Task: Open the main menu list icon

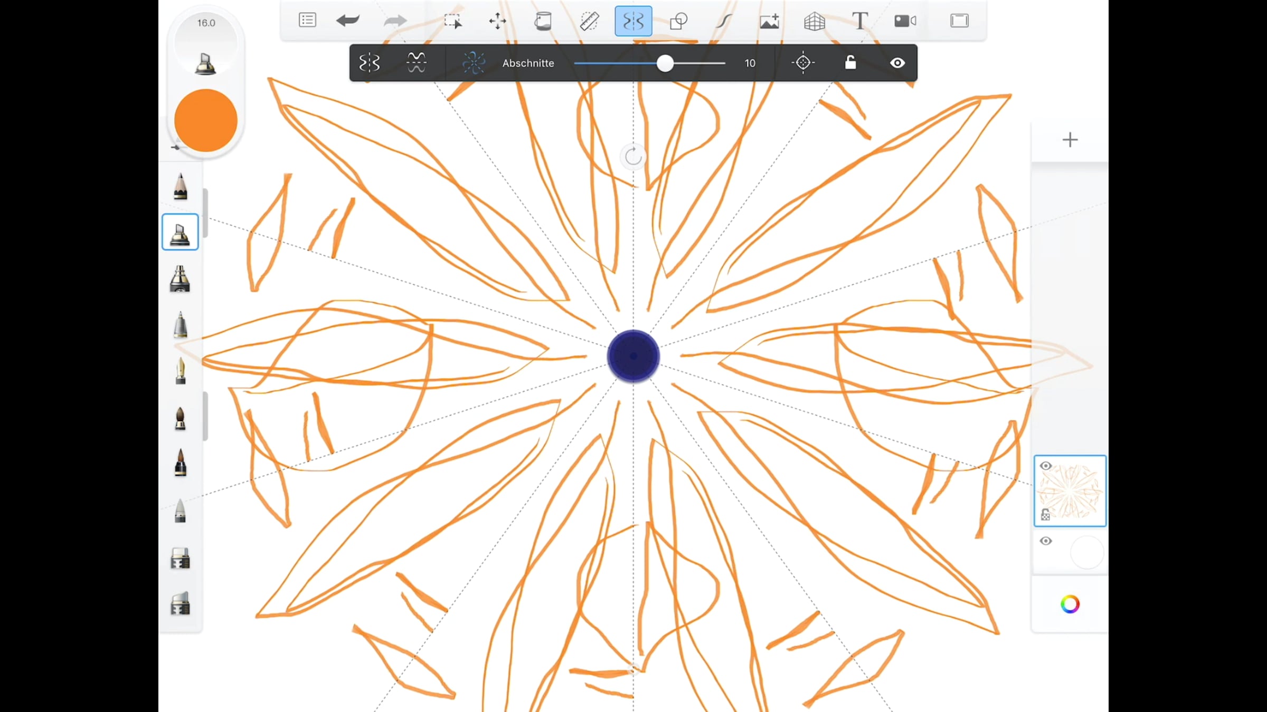Action: 307,21
